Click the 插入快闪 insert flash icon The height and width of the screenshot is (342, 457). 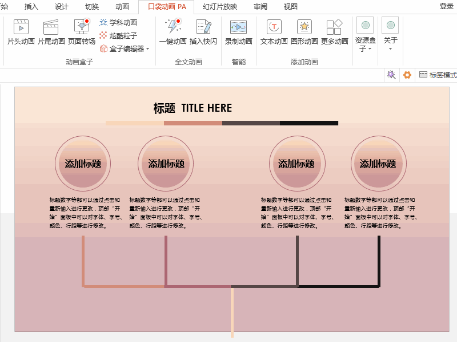point(203,27)
